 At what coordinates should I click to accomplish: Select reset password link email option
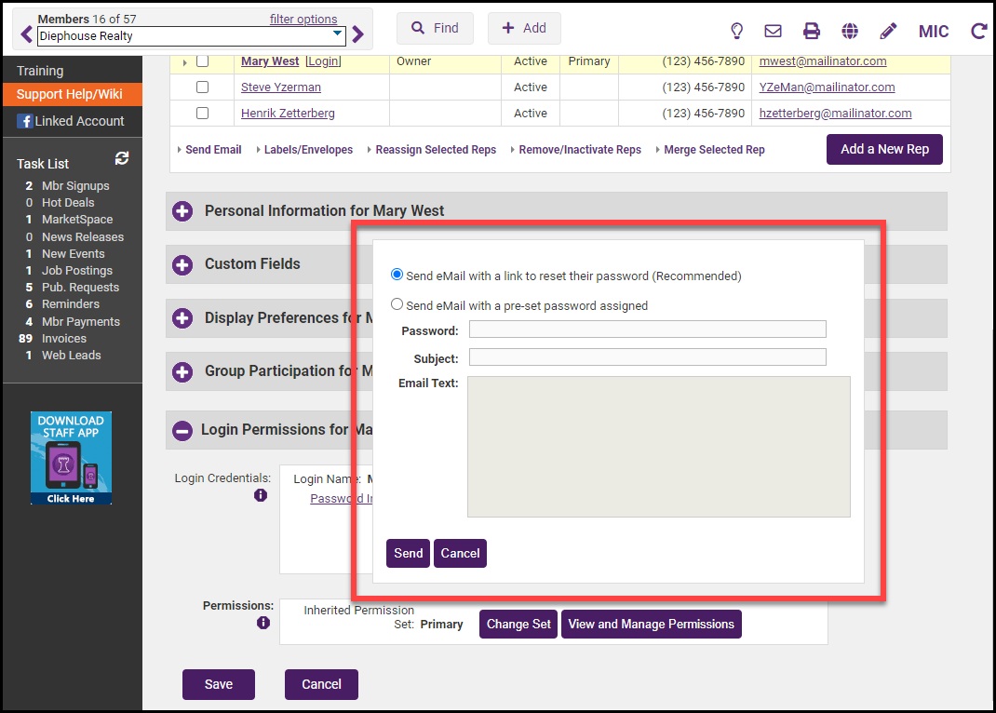pos(397,276)
